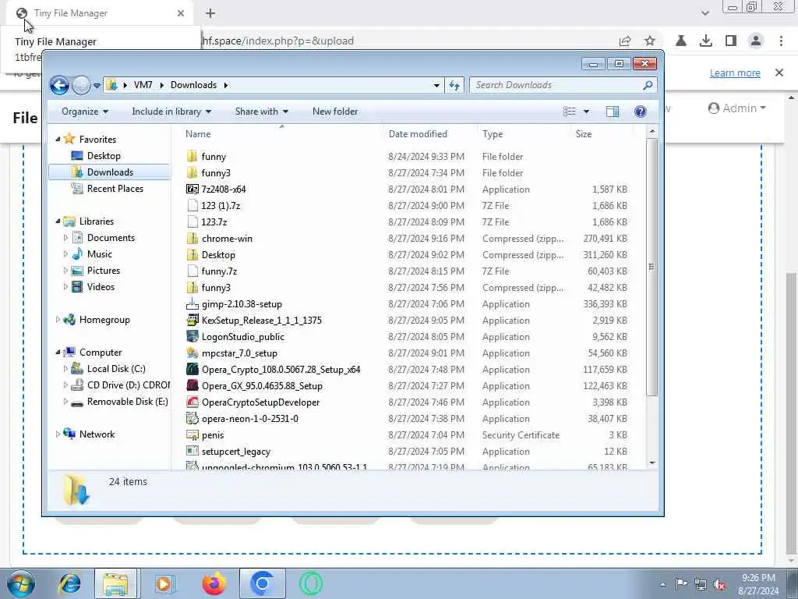Select the OperaCryptoSetupDeveloper file icon
Viewport: 798px width, 599px height.
192,402
